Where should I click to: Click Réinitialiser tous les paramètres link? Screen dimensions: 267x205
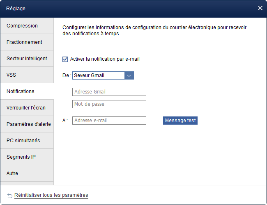[x=51, y=195]
